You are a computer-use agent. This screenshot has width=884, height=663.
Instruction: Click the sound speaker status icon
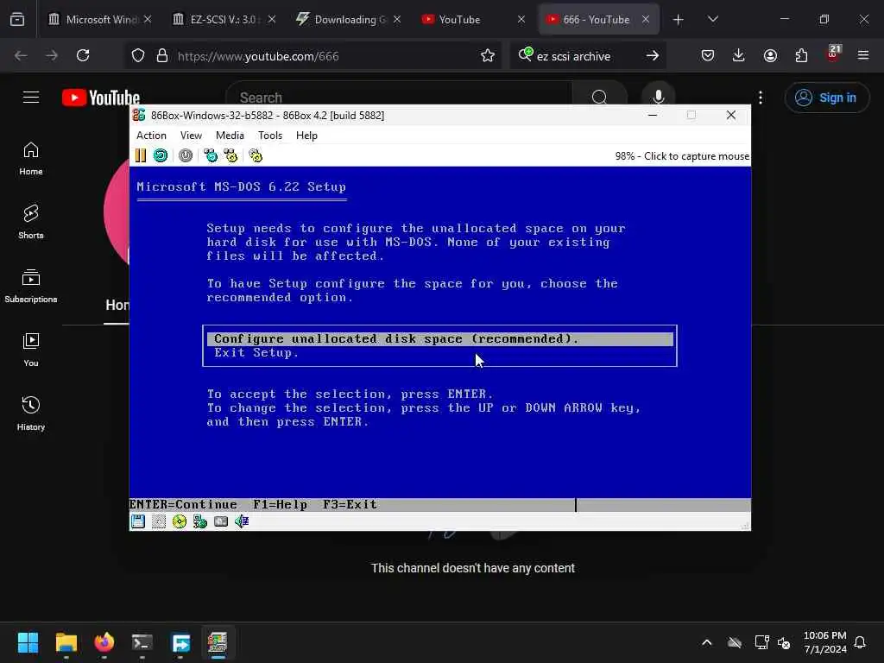pyautogui.click(x=242, y=521)
